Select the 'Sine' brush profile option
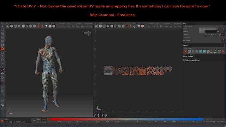 (213, 35)
